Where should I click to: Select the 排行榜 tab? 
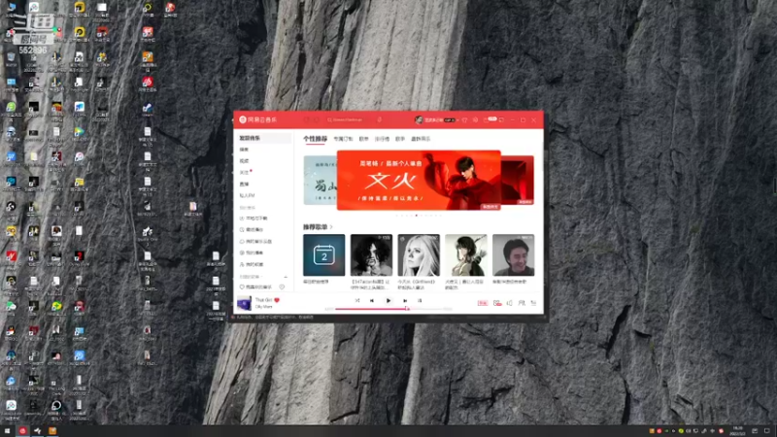click(382, 139)
